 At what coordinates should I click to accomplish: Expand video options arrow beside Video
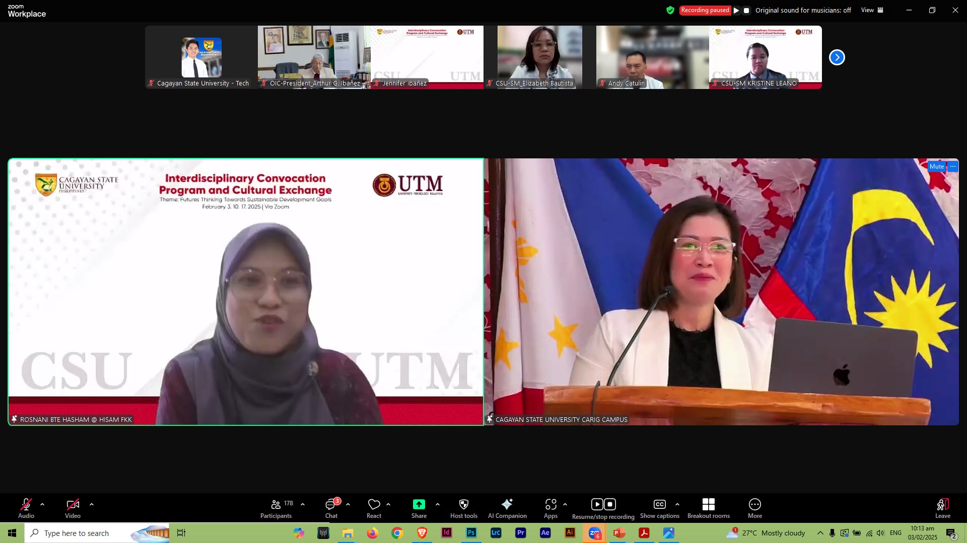point(92,504)
